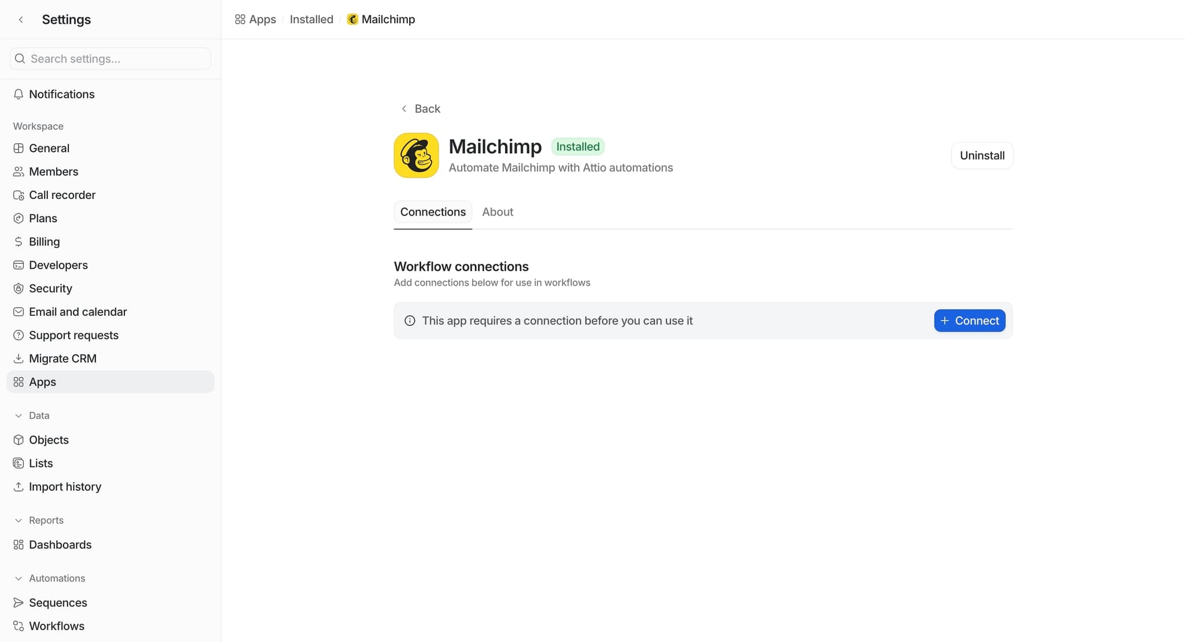
Task: Click the Sequences send icon
Action: (19, 603)
